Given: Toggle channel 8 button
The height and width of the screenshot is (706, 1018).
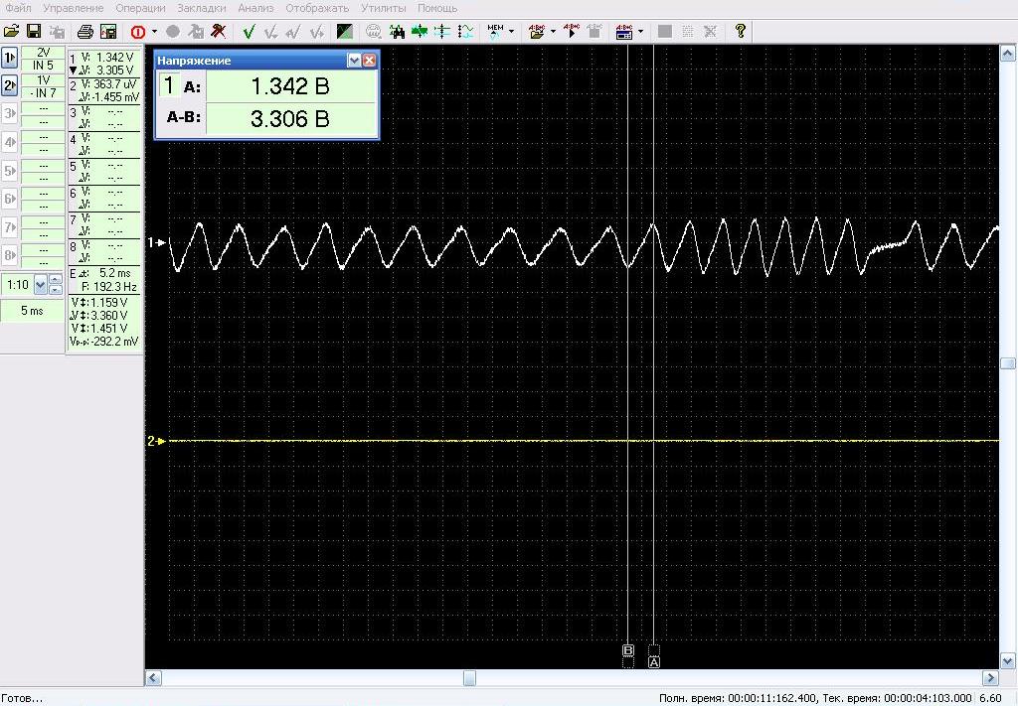Looking at the screenshot, I should (x=9, y=255).
